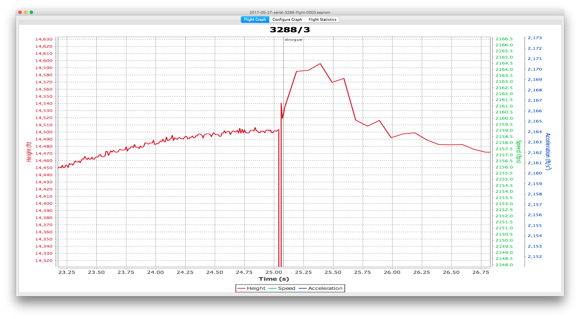Viewport: 580px width, 319px height.
Task: Open the Configure Graph tab
Action: click(287, 19)
